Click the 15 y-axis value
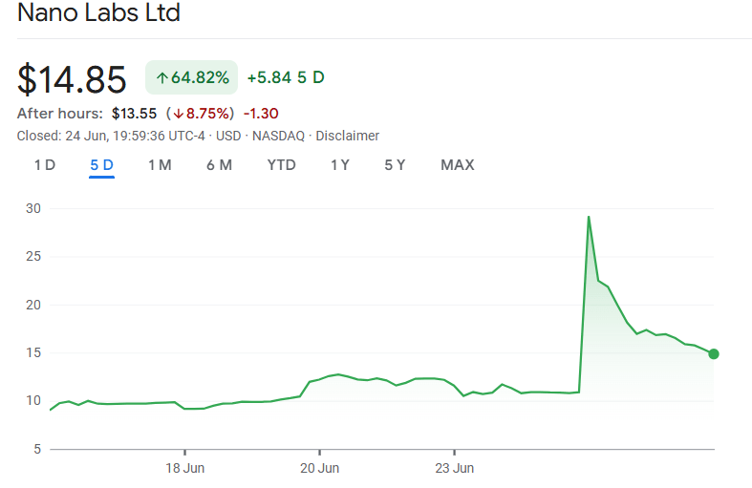 point(33,352)
